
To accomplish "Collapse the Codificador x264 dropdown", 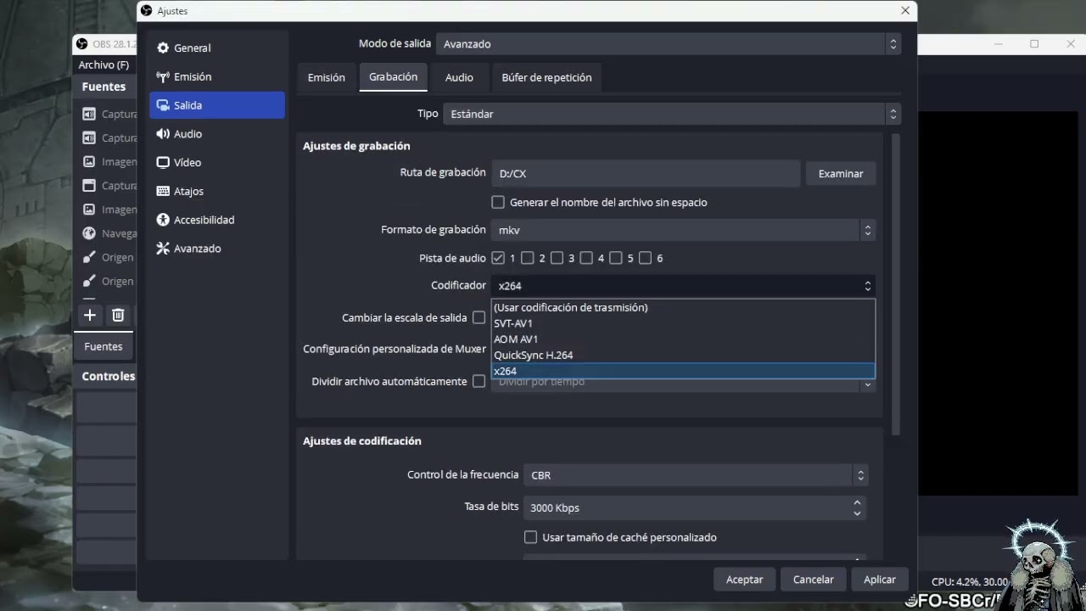I will tap(683, 286).
